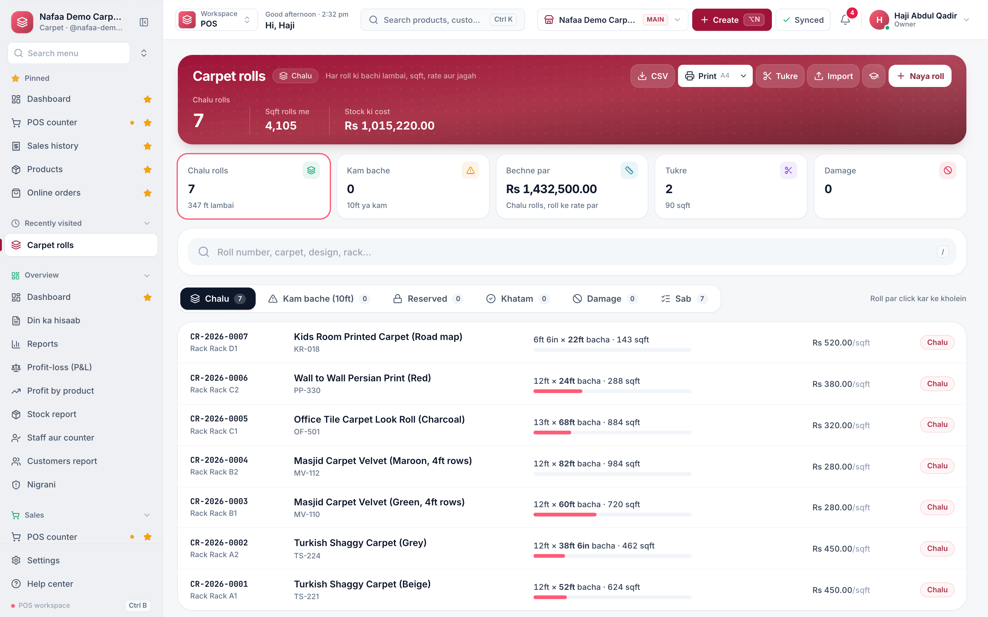Unpin the pinned Dashboard star
Screen dimensions: 988x617
(148, 99)
